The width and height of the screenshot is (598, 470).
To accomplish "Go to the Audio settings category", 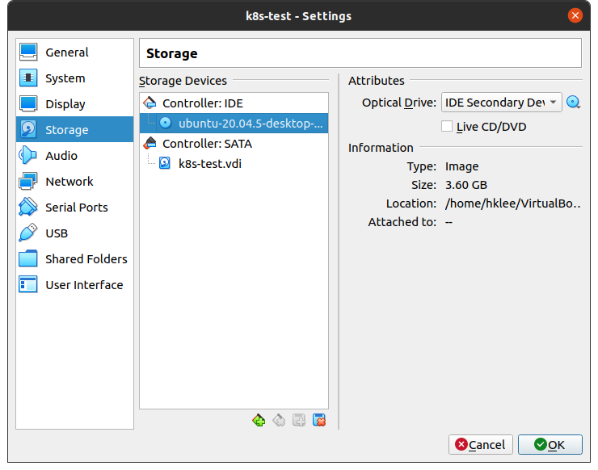I will [x=74, y=156].
